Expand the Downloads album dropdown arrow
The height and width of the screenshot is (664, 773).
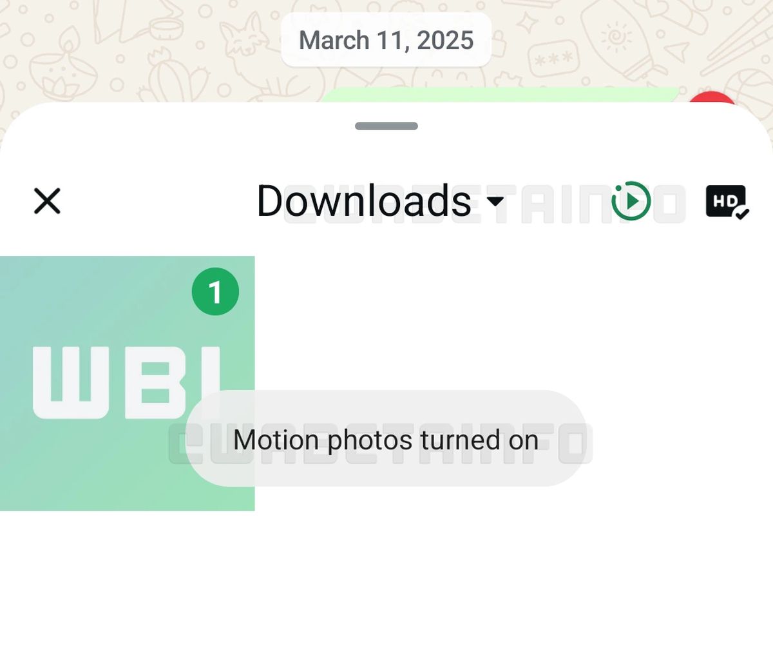[495, 202]
